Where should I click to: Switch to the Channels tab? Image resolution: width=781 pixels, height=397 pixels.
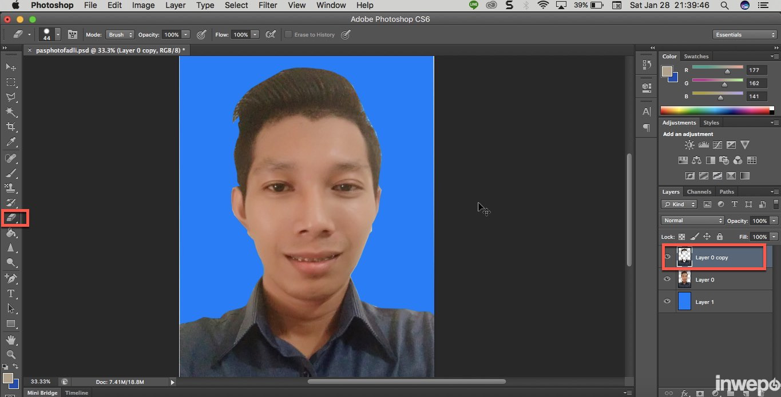coord(699,192)
